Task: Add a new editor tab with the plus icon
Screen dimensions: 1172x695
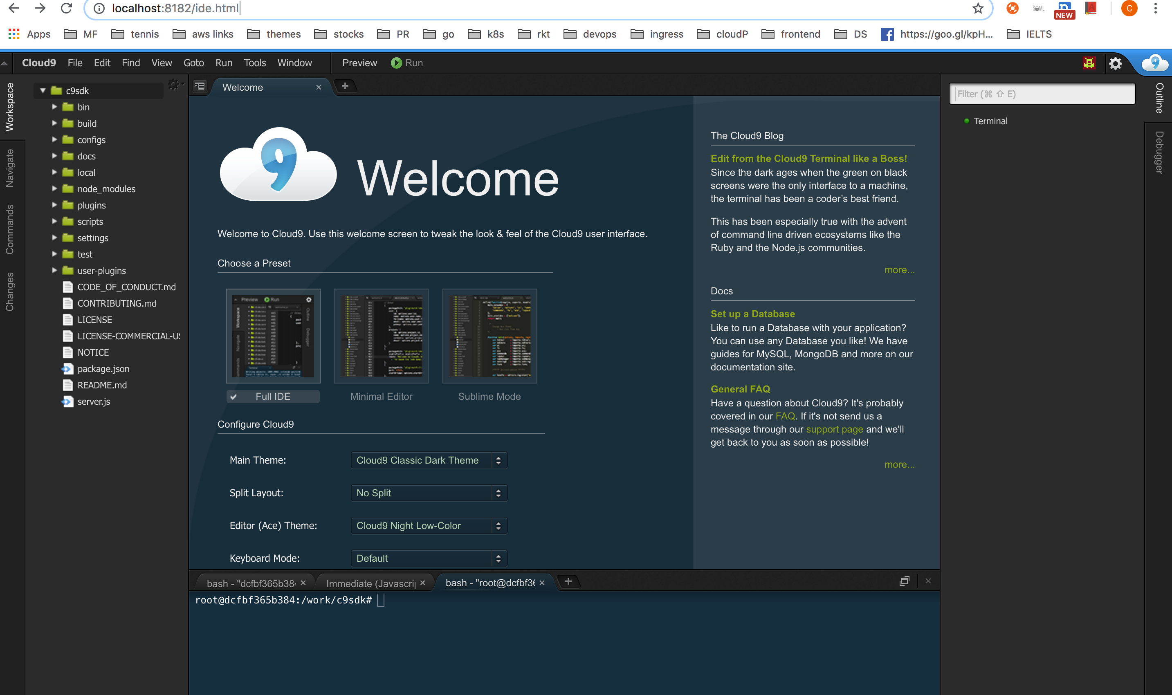Action: (345, 86)
